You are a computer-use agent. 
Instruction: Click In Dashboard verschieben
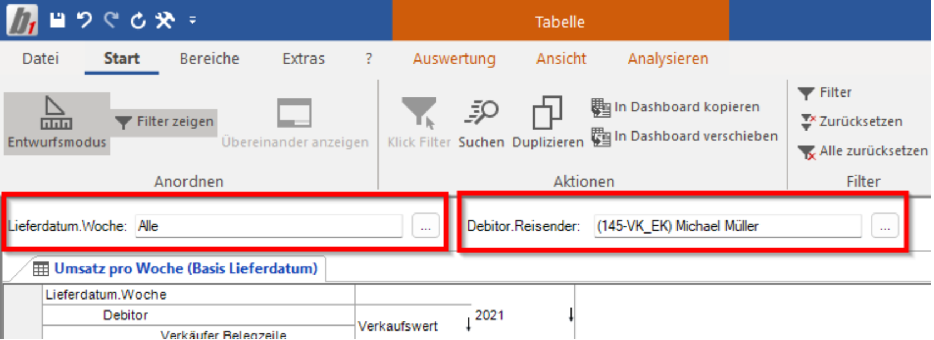684,136
